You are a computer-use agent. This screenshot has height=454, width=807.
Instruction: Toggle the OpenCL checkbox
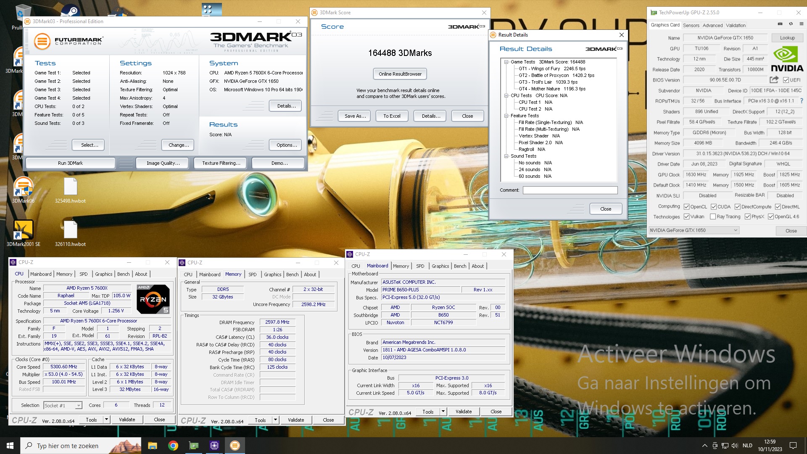click(686, 207)
